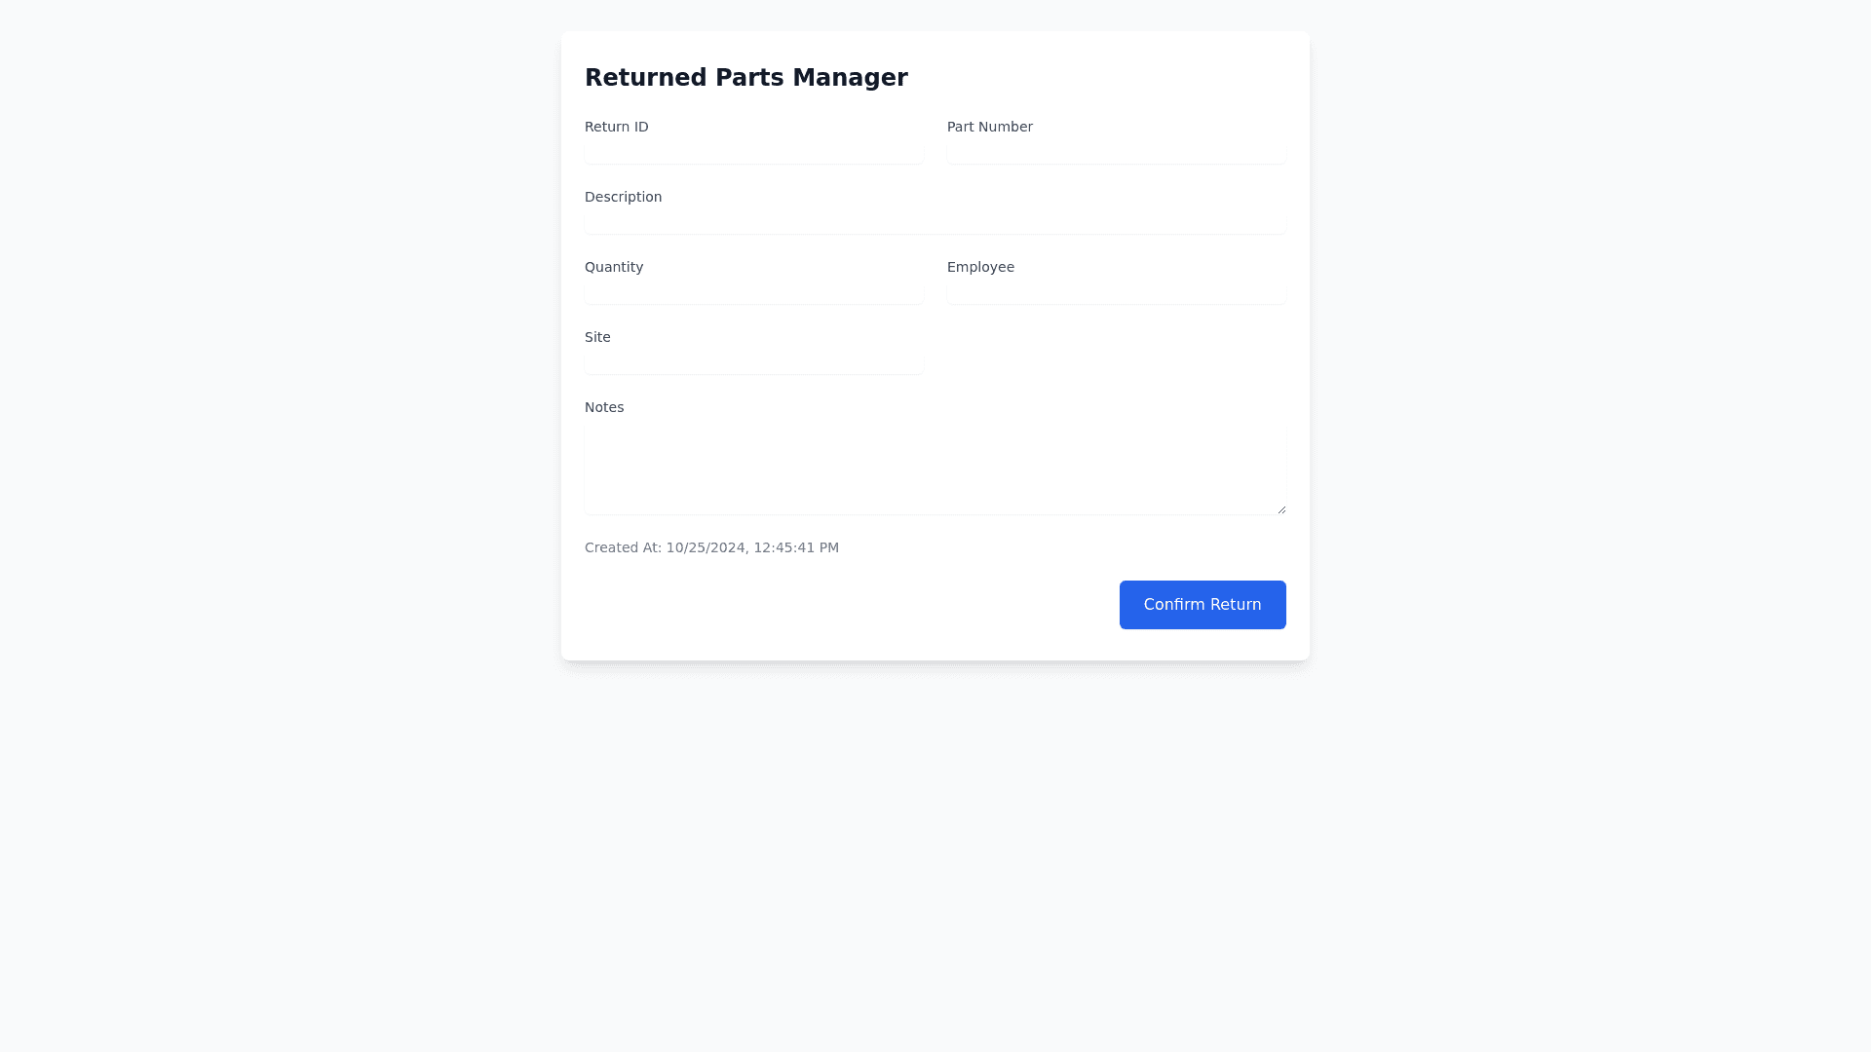1871x1052 pixels.
Task: Click the Quantity label
Action: pos(614,267)
